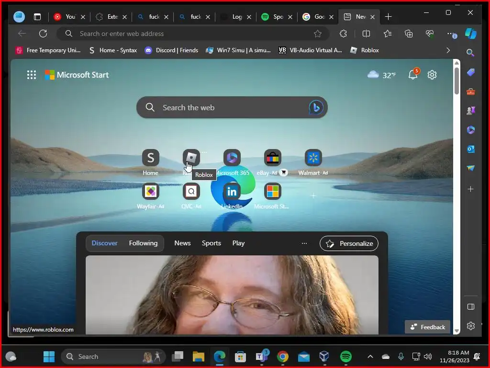Open the VB-Audio Virtual bookmark

[310, 50]
